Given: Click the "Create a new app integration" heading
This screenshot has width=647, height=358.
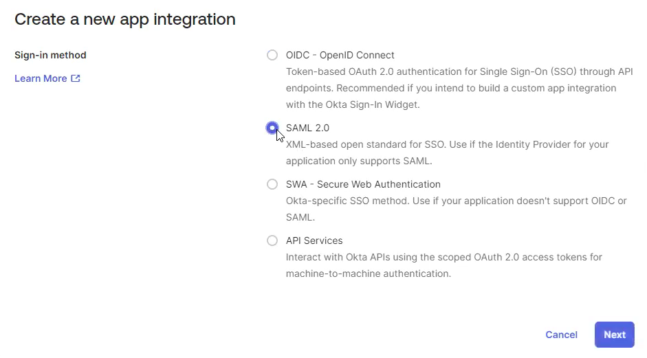Looking at the screenshot, I should tap(125, 19).
